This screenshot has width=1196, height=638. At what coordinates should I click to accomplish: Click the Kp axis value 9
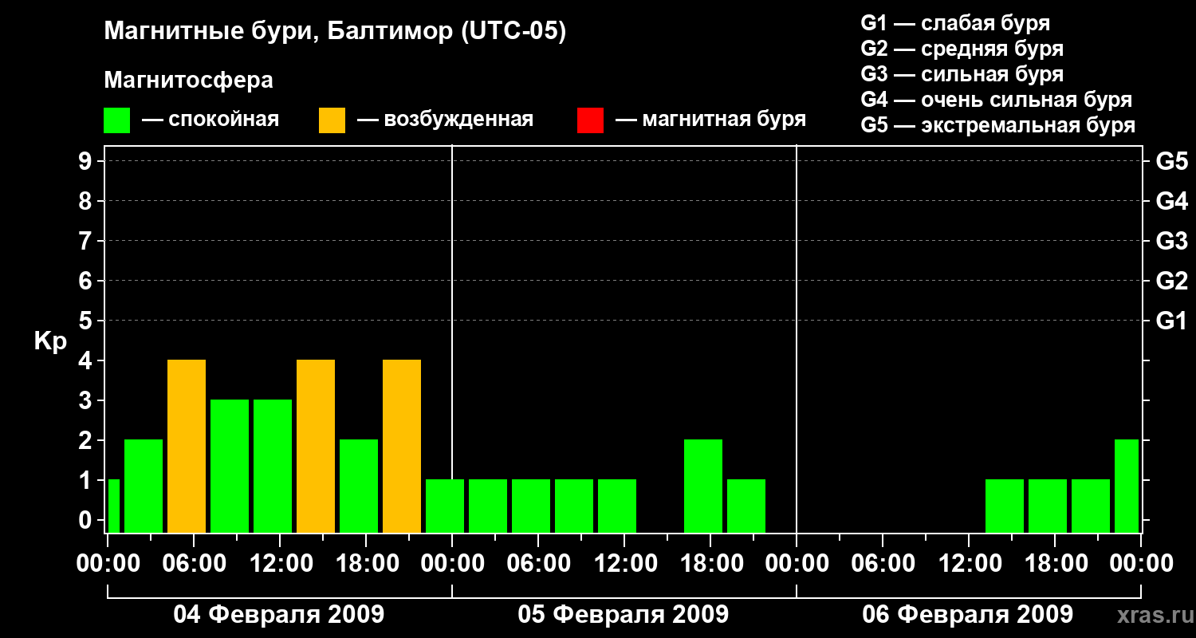(87, 161)
